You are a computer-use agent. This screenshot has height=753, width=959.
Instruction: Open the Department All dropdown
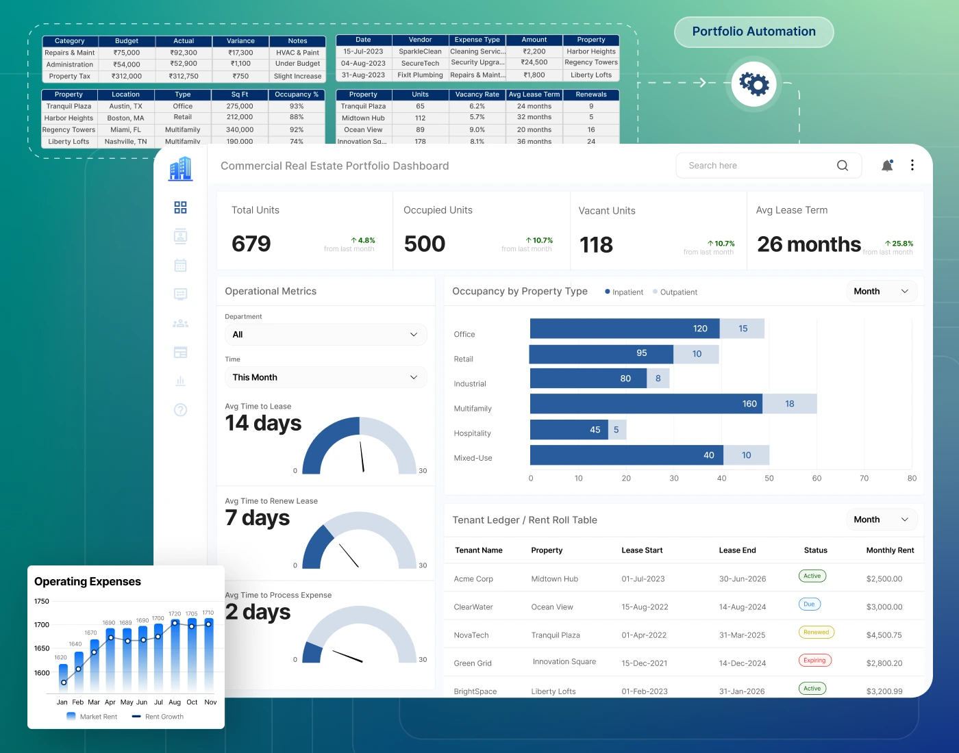click(x=326, y=335)
